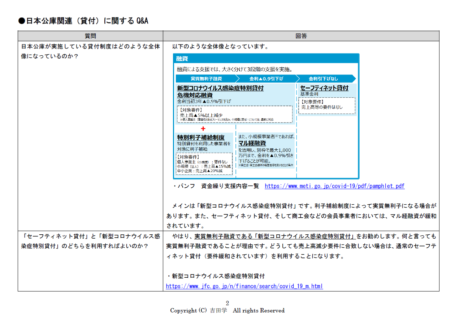This screenshot has height=324, width=455.
Task: Click the 金利▲0.9引下げ arrow banner
Action: (x=266, y=79)
